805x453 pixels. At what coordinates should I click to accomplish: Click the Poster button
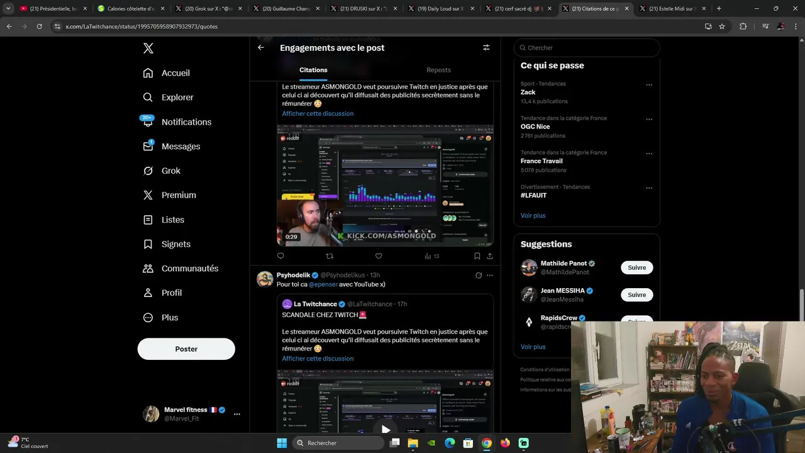(x=186, y=349)
